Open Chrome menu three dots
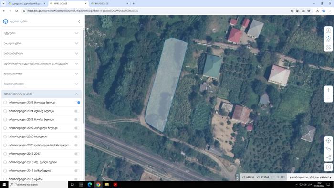 [330, 11]
